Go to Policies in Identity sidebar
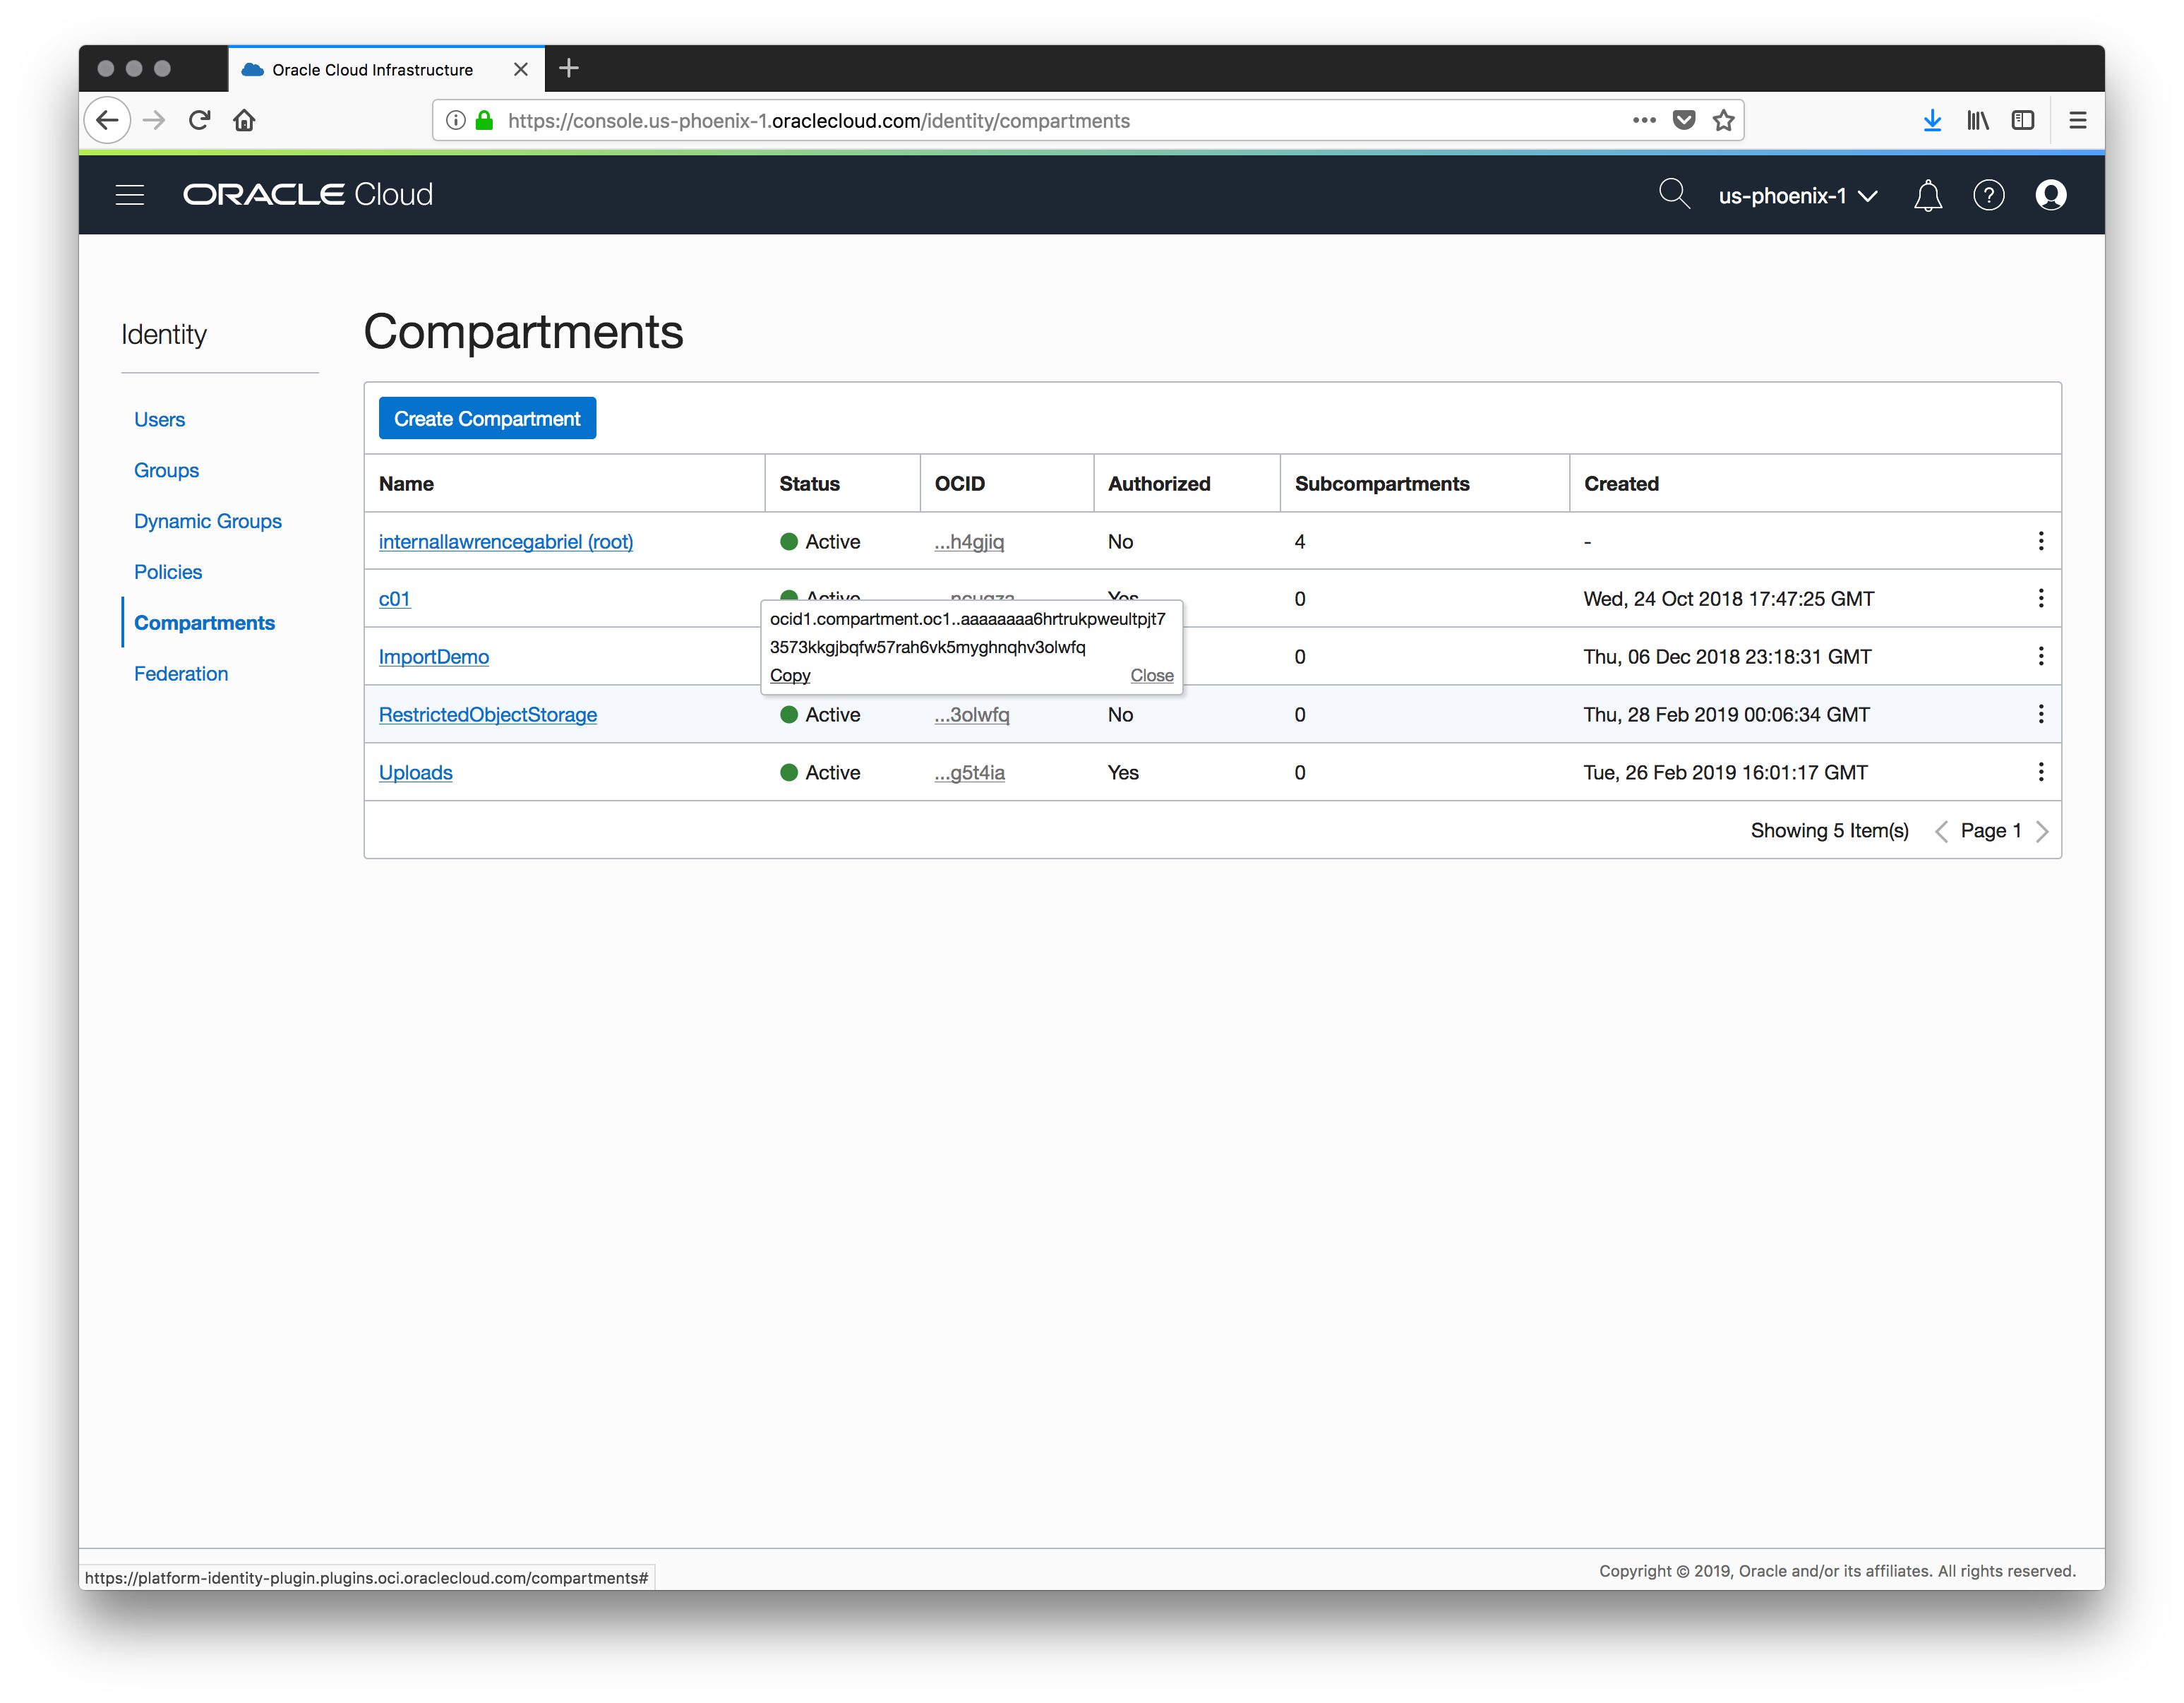 point(168,572)
